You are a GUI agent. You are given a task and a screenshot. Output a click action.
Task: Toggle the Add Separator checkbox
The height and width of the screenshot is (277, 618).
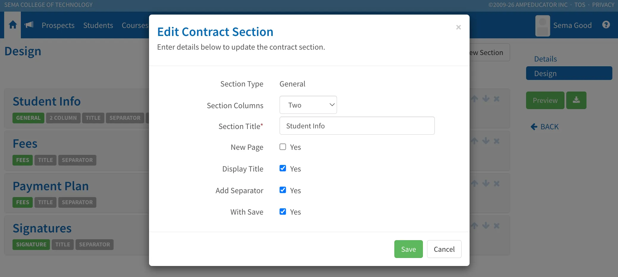pyautogui.click(x=283, y=190)
